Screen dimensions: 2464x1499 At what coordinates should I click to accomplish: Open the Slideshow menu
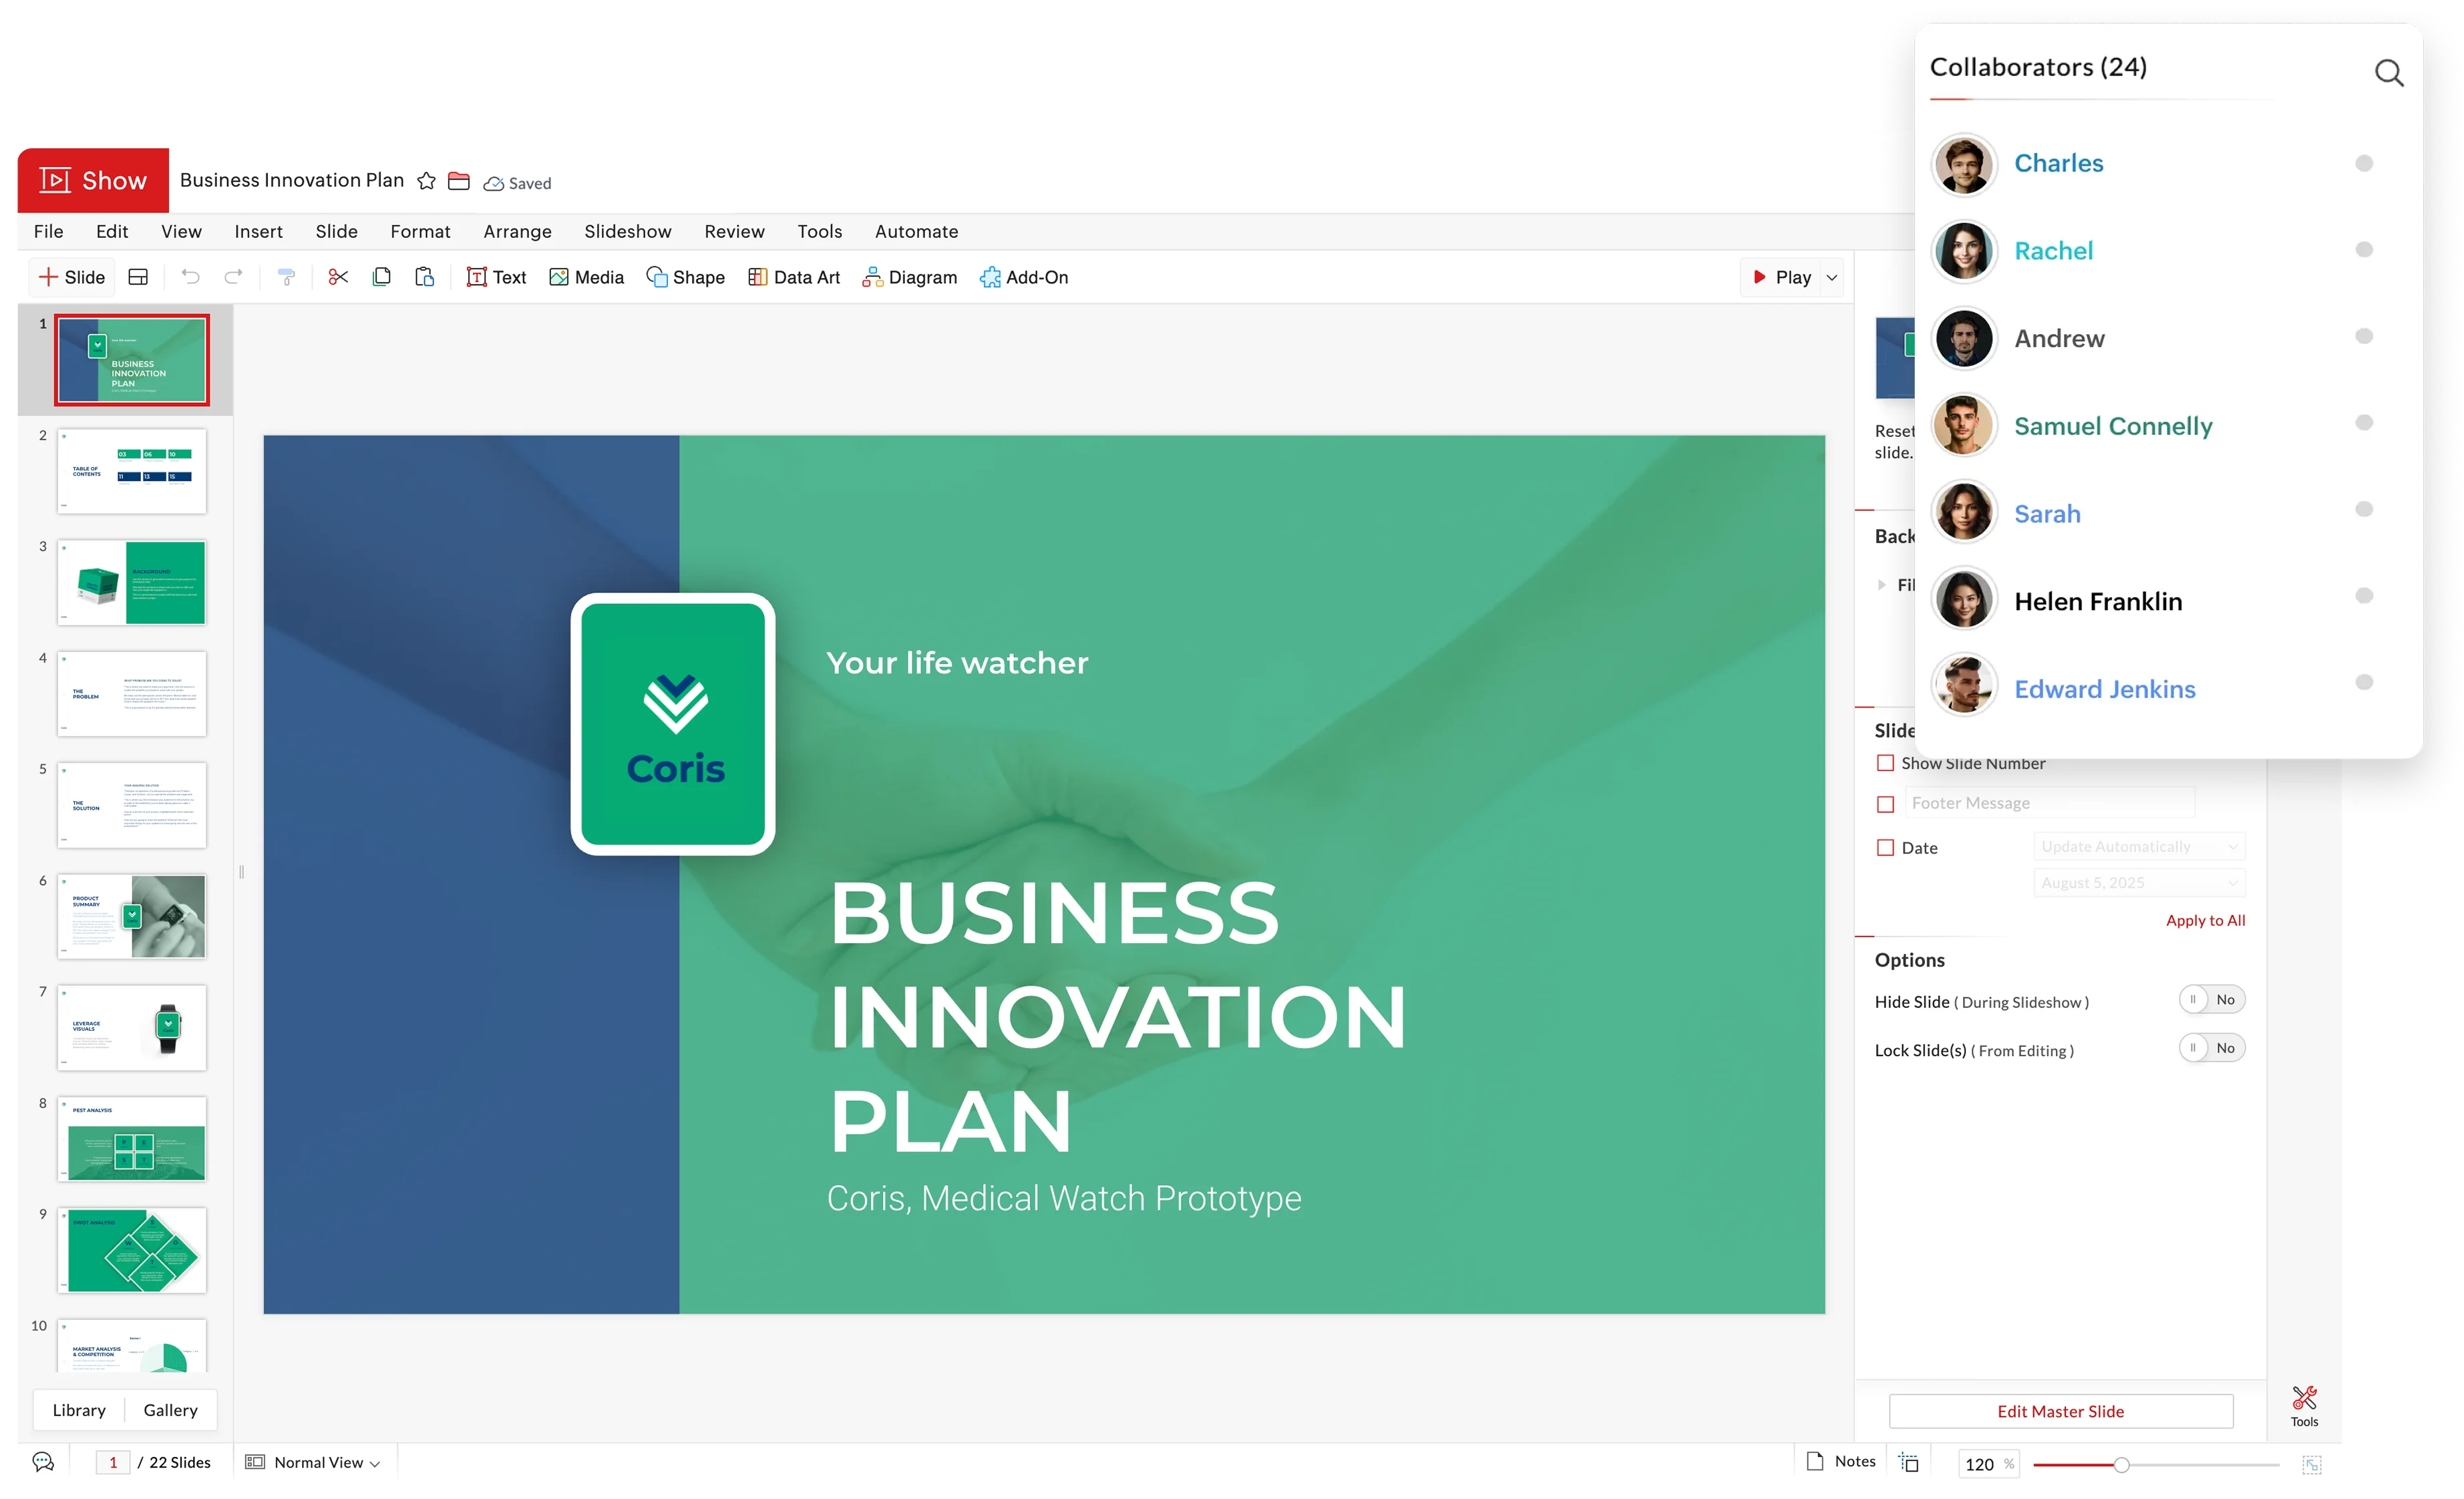pyautogui.click(x=627, y=231)
